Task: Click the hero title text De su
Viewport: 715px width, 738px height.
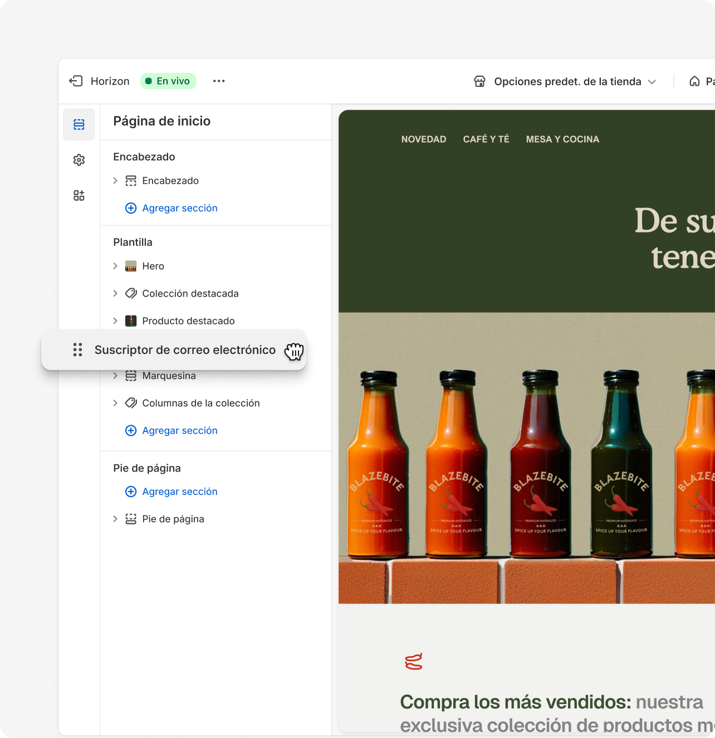Action: 674,220
